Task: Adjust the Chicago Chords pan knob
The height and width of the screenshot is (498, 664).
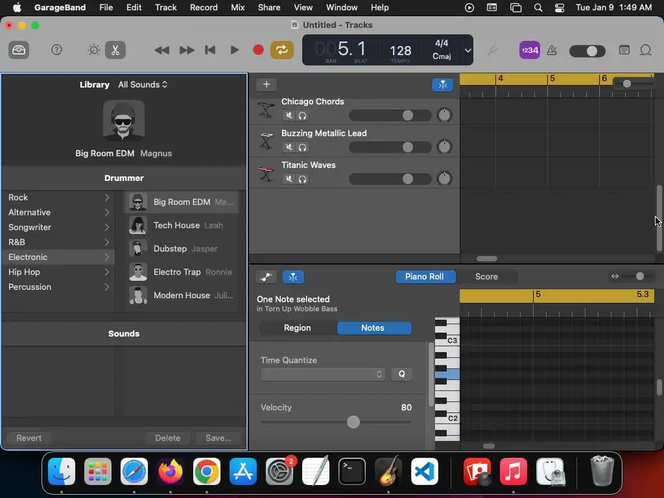Action: pos(444,115)
